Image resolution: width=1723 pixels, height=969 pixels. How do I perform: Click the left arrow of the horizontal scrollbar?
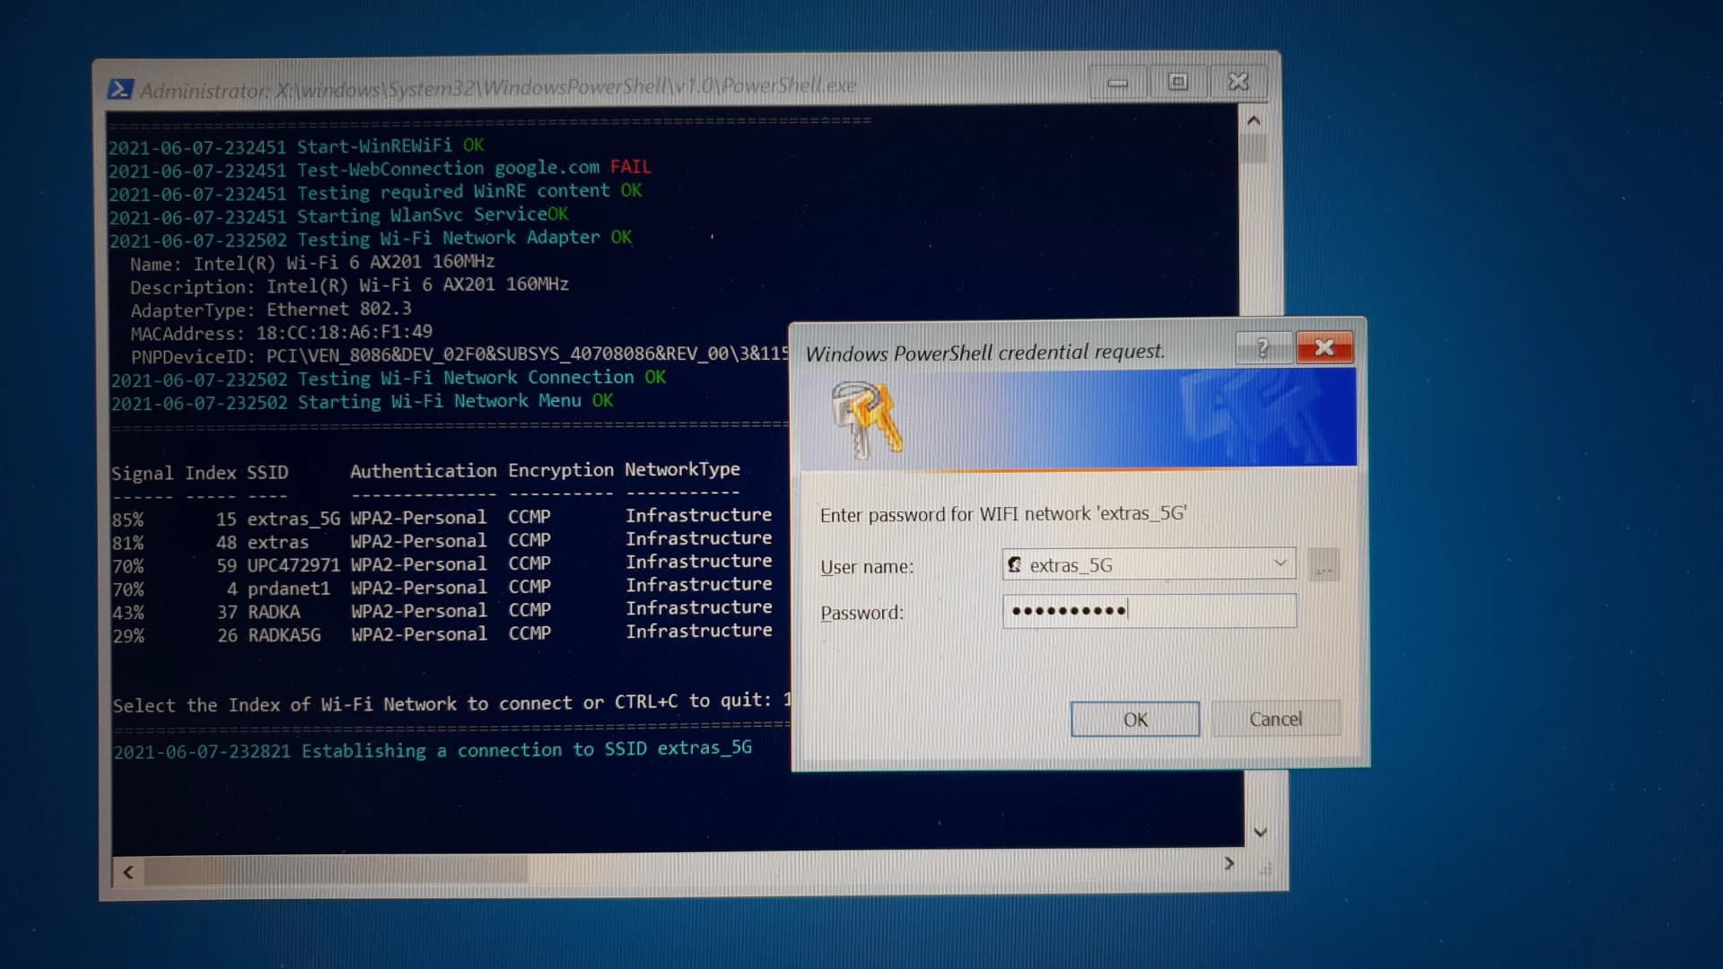(127, 872)
